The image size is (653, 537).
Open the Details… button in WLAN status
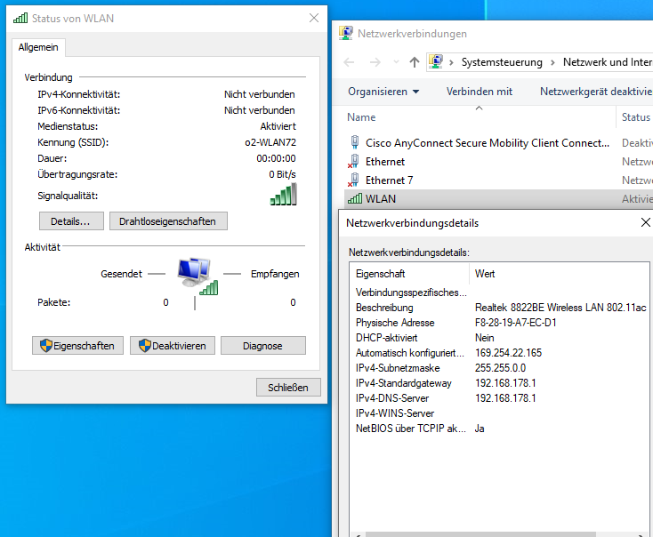pos(71,221)
